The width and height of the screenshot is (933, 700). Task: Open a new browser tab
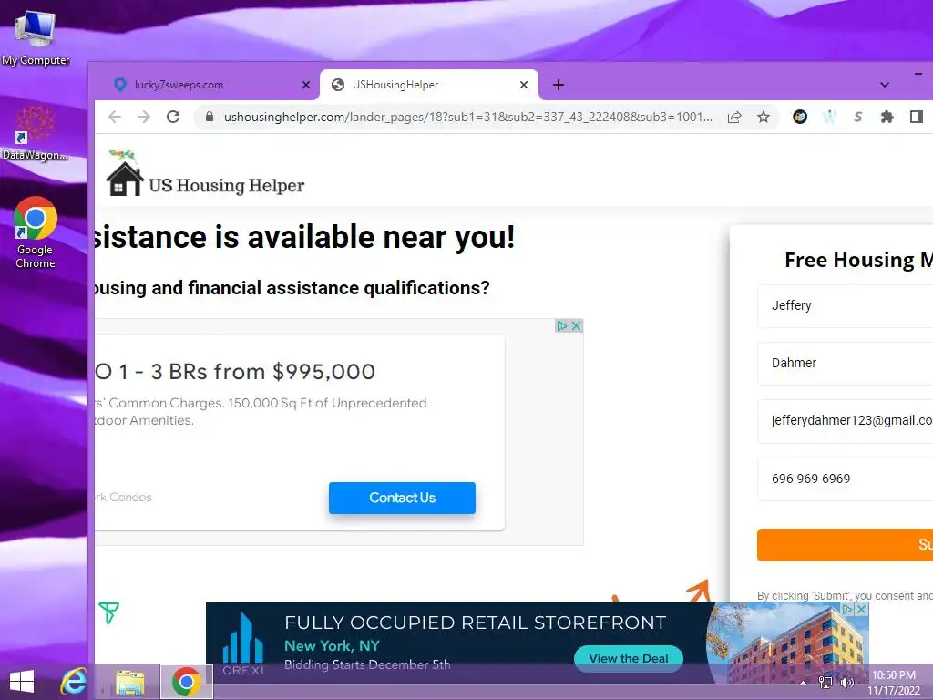(559, 85)
